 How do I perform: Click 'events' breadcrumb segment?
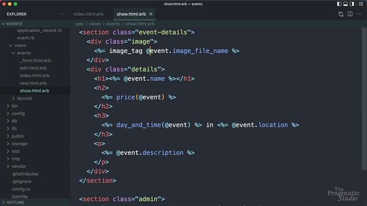pyautogui.click(x=113, y=24)
